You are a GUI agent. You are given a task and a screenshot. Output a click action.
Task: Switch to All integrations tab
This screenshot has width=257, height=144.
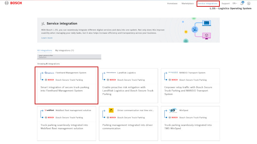[45, 51]
